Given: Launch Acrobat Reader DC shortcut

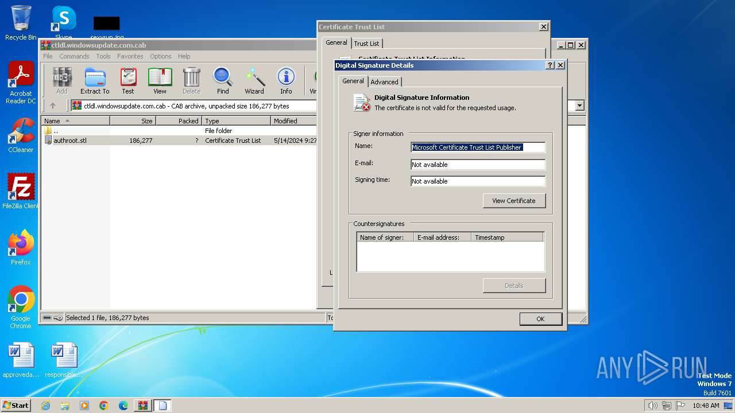Looking at the screenshot, I should click(x=21, y=83).
